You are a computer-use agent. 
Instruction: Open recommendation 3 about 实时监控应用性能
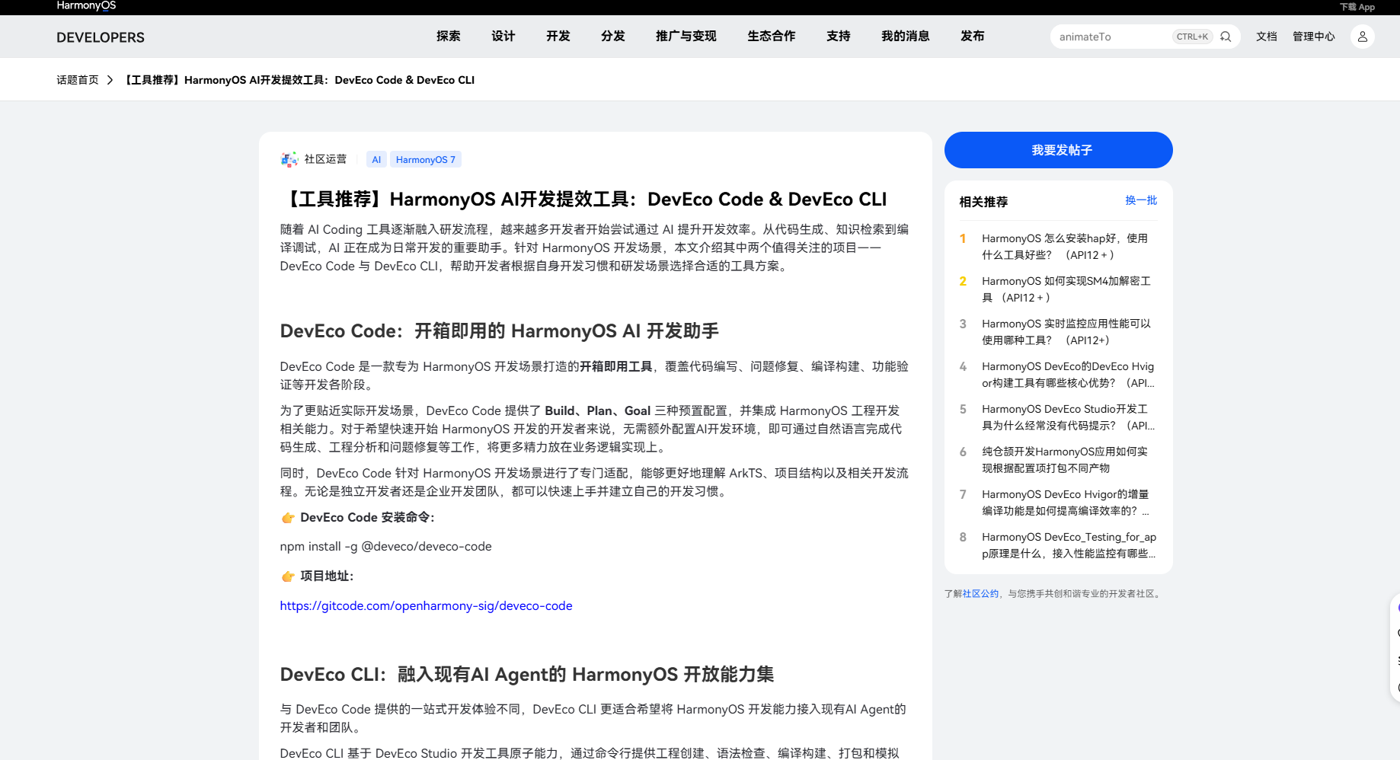[x=1066, y=332]
